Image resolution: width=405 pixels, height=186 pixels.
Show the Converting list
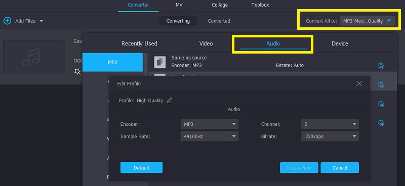pyautogui.click(x=178, y=21)
